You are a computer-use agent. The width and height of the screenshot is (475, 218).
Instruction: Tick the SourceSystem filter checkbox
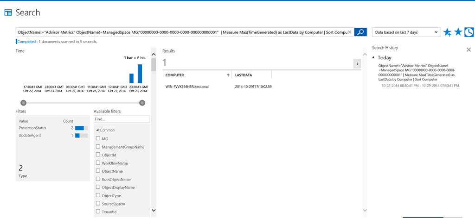98,204
